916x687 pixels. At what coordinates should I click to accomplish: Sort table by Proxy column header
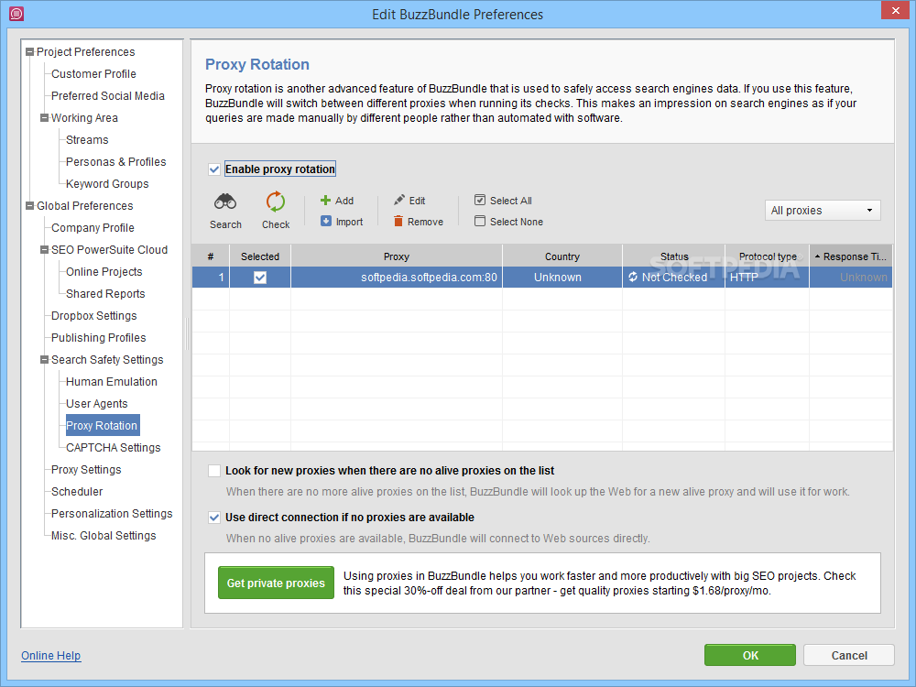[396, 256]
